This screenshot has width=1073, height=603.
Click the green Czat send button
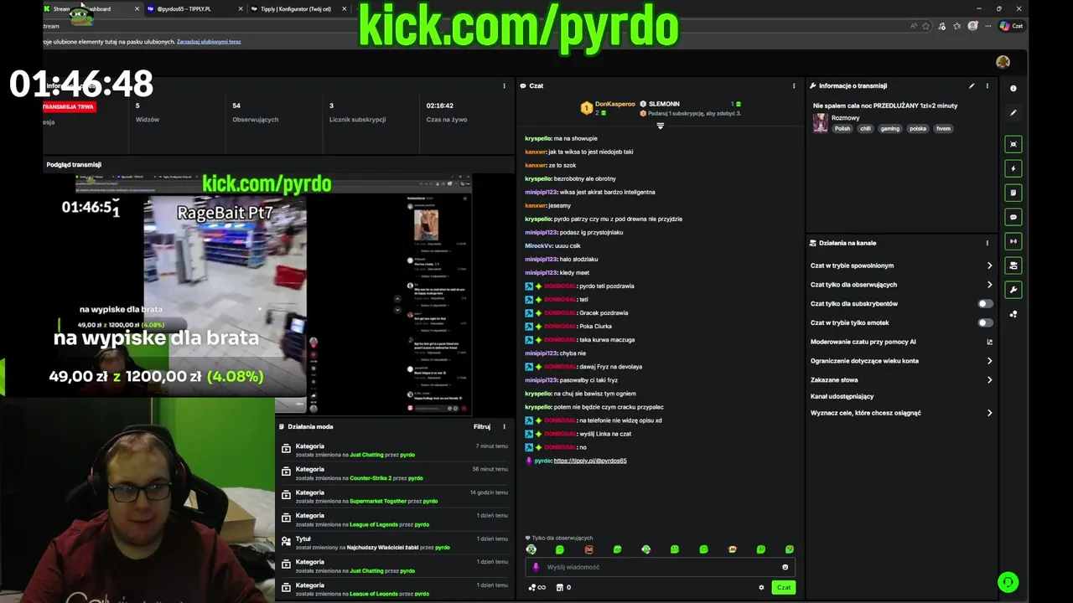784,587
